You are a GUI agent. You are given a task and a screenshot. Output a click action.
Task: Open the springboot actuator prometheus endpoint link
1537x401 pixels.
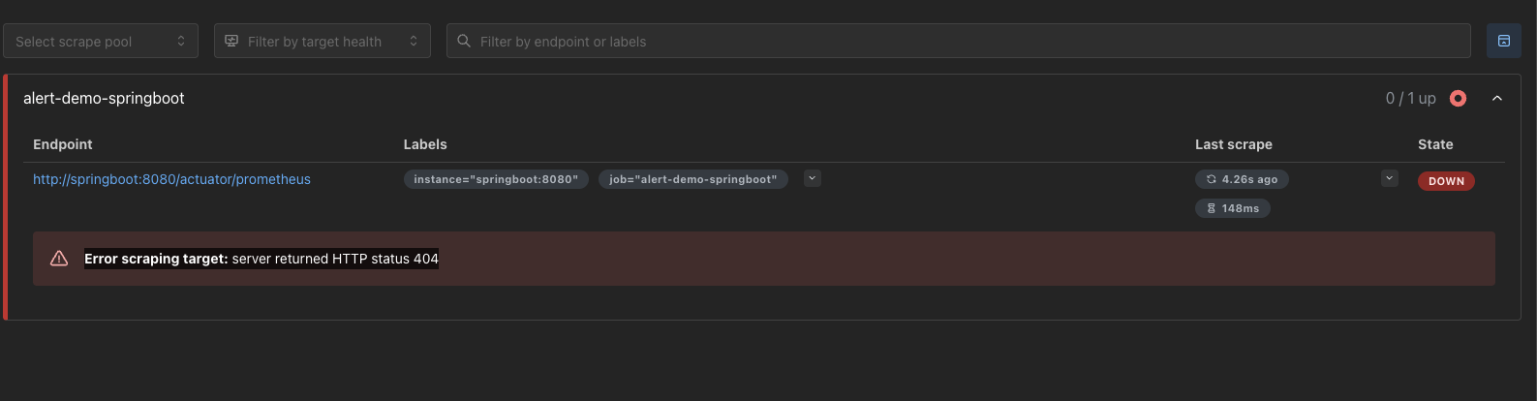(171, 179)
